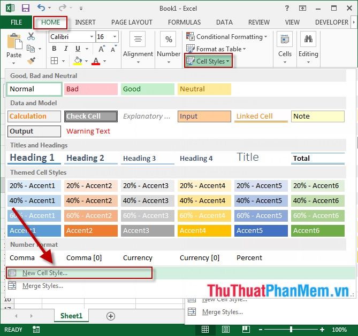The height and width of the screenshot is (336, 358).
Task: Apply the Total cell style
Action: point(317,158)
